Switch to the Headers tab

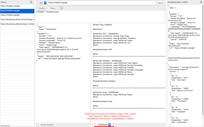pyautogui.click(x=42, y=8)
